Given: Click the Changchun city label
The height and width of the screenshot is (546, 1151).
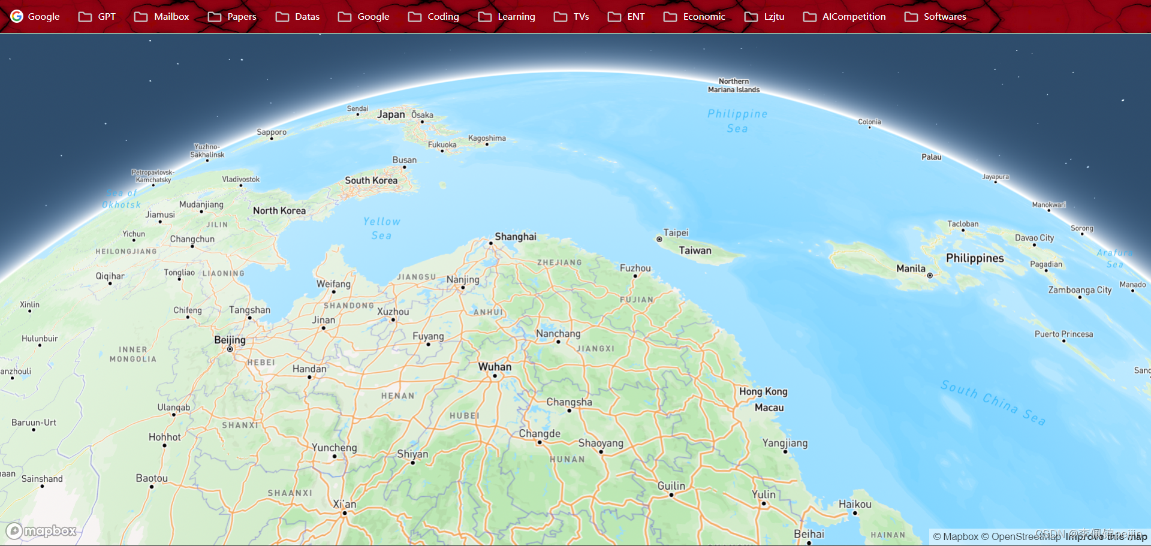Looking at the screenshot, I should (192, 239).
